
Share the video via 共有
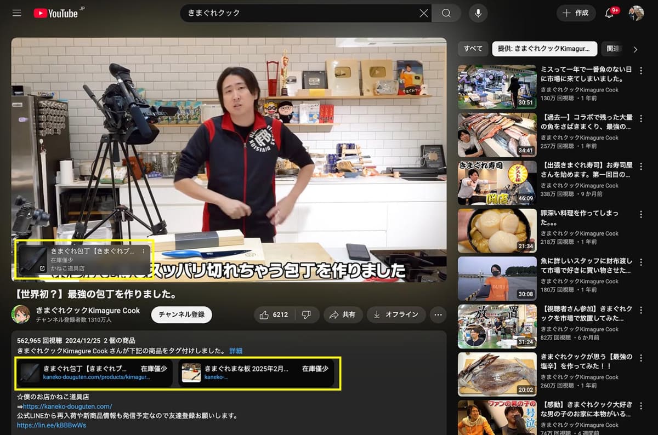tap(342, 314)
